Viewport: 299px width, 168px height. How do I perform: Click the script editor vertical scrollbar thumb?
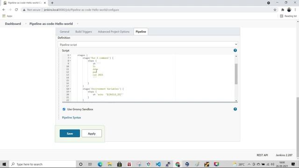pos(236,74)
